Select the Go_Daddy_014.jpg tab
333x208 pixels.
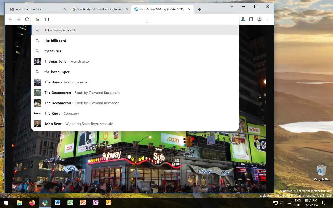pyautogui.click(x=163, y=9)
